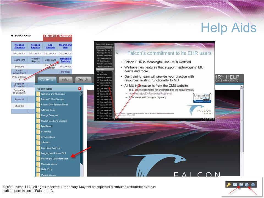Click the Order Entry book icon
Viewport: 264px width, 198px height.
[38, 169]
